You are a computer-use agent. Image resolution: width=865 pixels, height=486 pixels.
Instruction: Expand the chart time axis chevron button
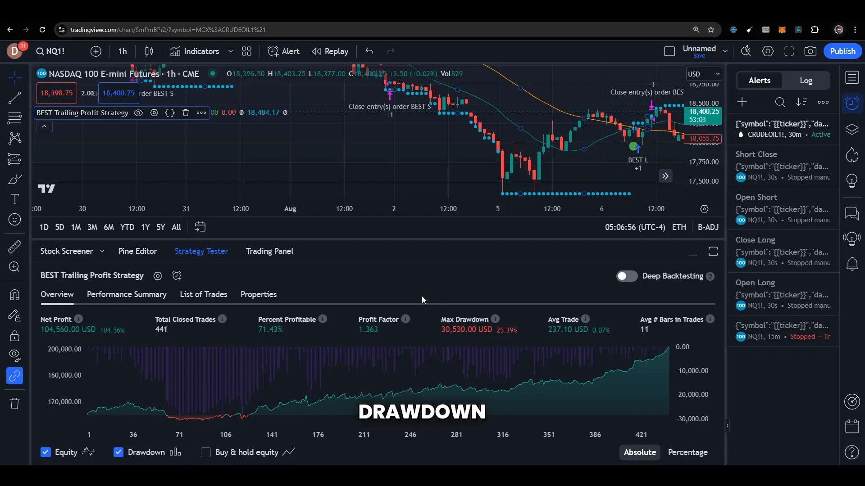click(x=665, y=176)
